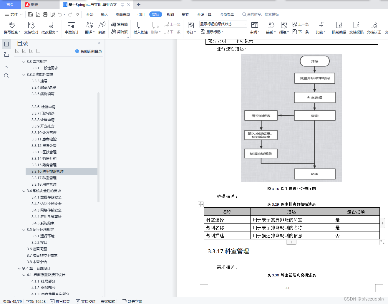Collapse the 第4章 系统设计 node

coord(19,268)
